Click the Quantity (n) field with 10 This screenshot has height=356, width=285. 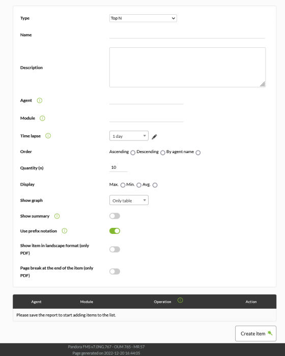pos(119,167)
